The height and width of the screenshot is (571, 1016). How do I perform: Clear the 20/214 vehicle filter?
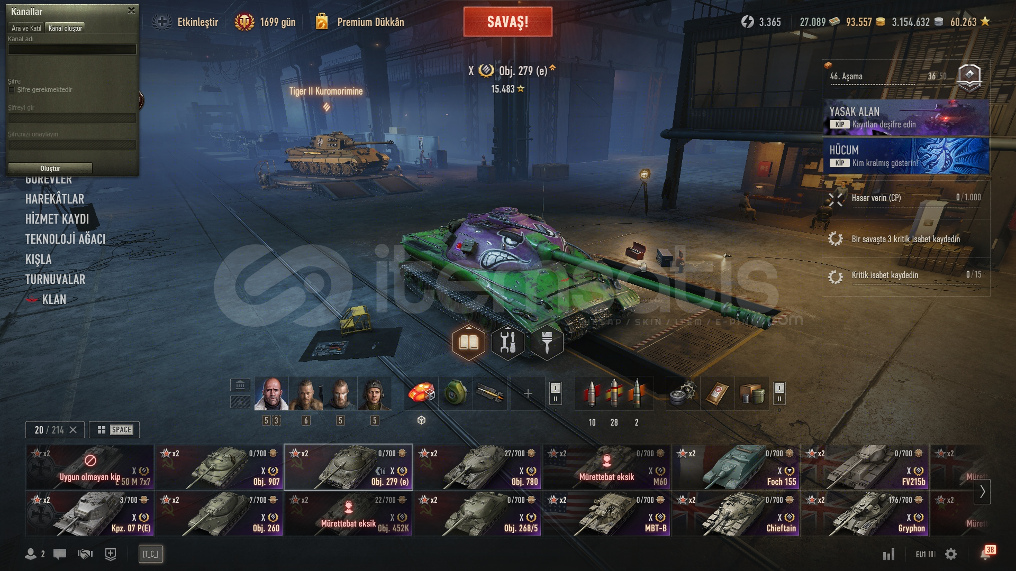(x=74, y=430)
